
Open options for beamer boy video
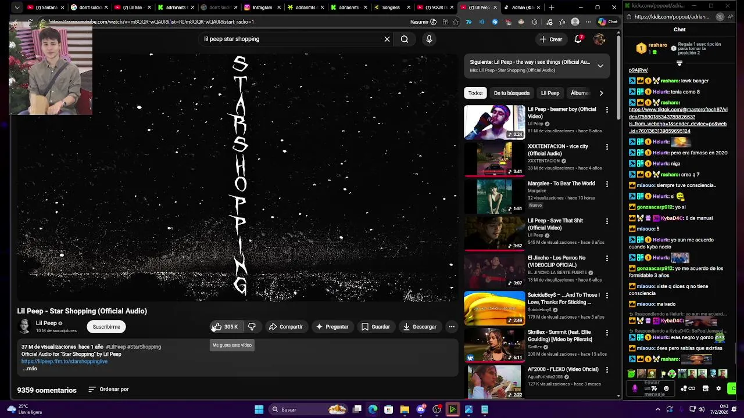(607, 110)
